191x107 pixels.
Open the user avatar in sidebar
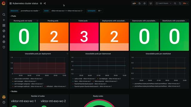coord(4,97)
